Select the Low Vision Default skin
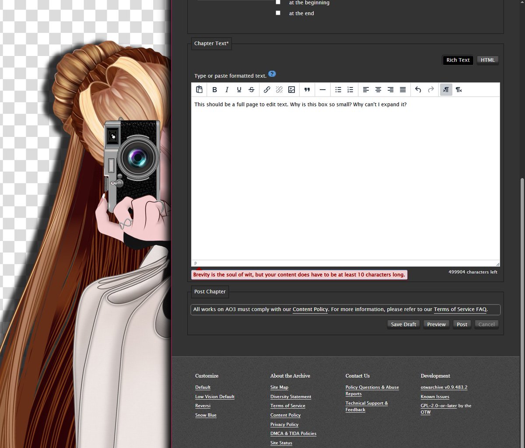 coord(215,397)
